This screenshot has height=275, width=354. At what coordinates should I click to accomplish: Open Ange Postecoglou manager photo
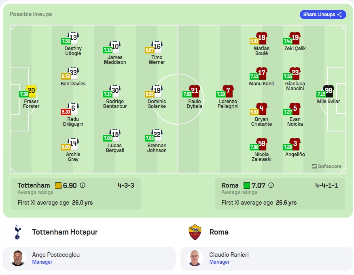tap(18, 258)
